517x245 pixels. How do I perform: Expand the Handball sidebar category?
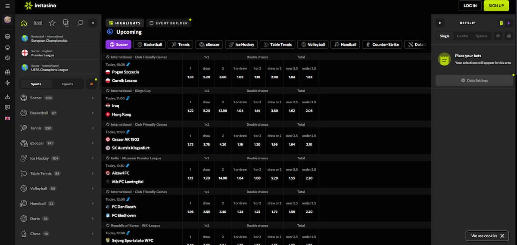pos(57,204)
